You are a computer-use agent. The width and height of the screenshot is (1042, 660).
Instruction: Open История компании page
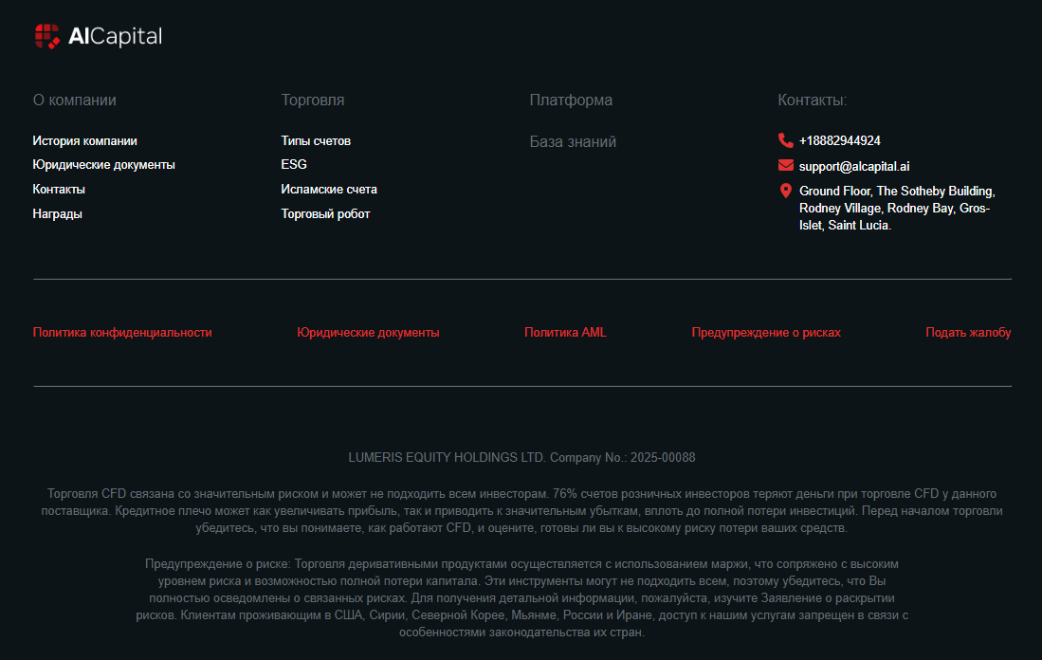[x=84, y=141]
